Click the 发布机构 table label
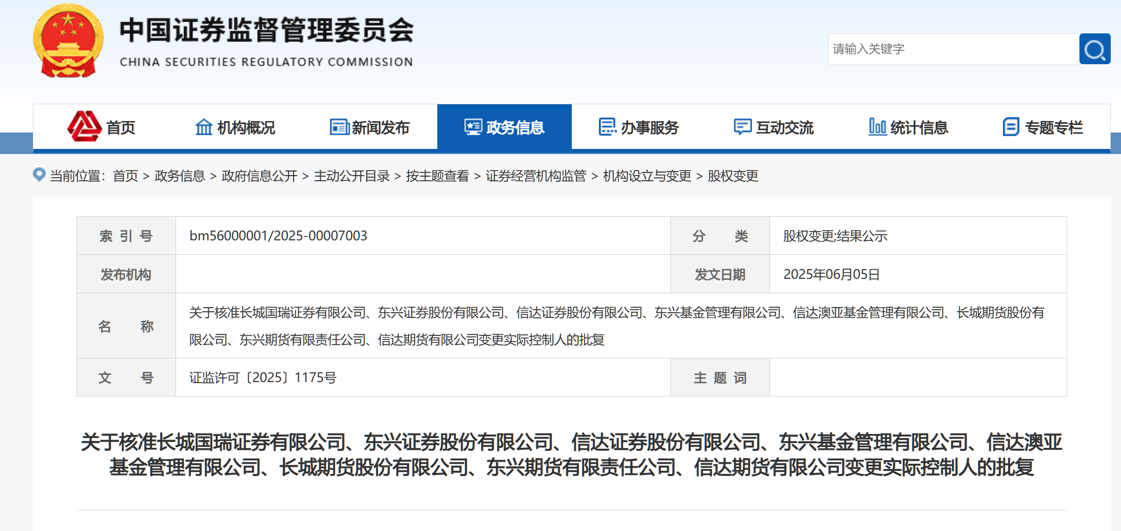 click(x=126, y=275)
